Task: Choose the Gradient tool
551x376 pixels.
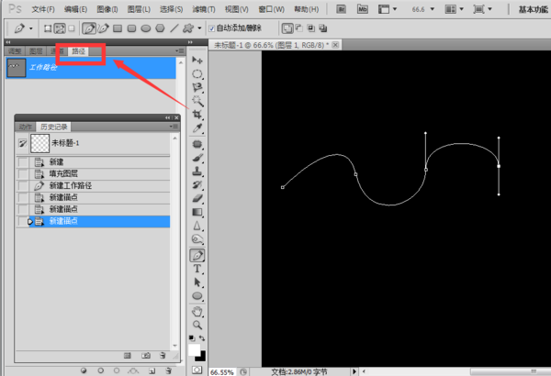Action: [x=197, y=212]
